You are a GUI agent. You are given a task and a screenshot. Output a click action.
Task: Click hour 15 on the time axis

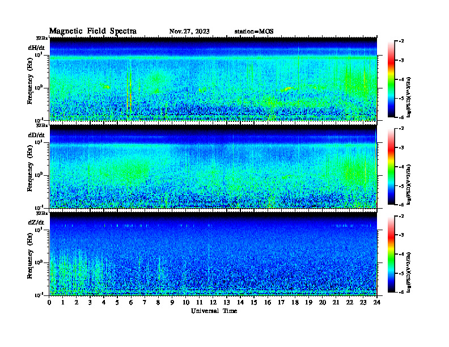tap(254, 303)
